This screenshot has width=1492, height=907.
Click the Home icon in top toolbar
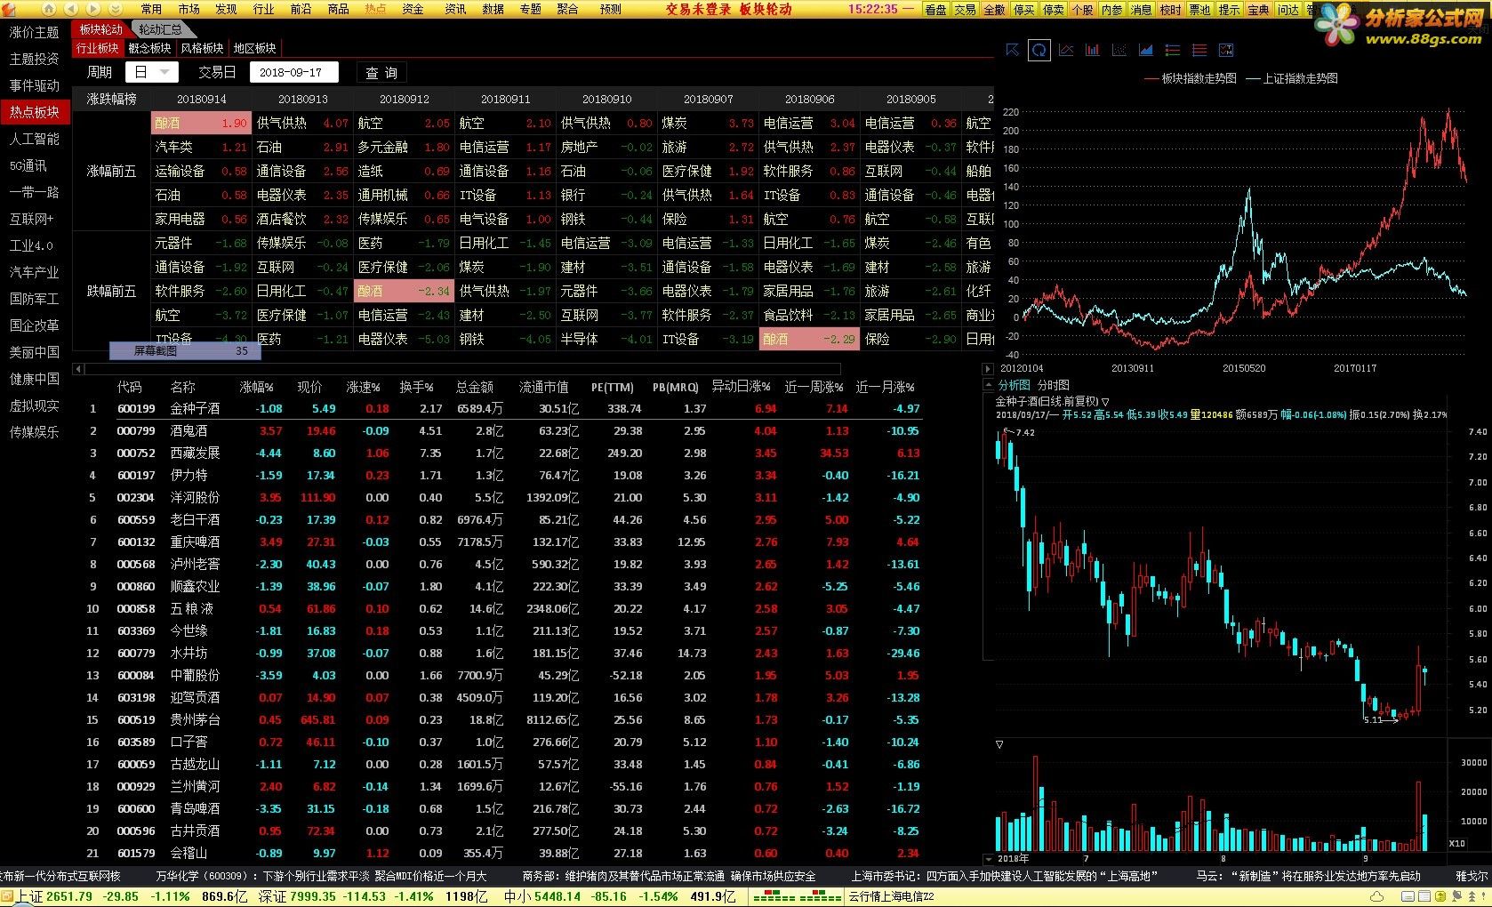tap(48, 9)
